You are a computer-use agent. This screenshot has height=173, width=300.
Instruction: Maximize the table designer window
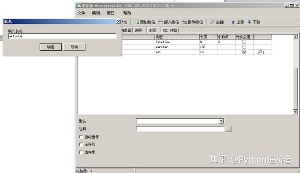click(x=291, y=6)
